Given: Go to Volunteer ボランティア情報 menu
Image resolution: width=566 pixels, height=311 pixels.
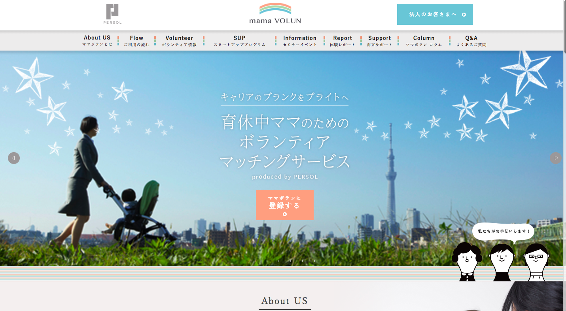Looking at the screenshot, I should point(179,41).
